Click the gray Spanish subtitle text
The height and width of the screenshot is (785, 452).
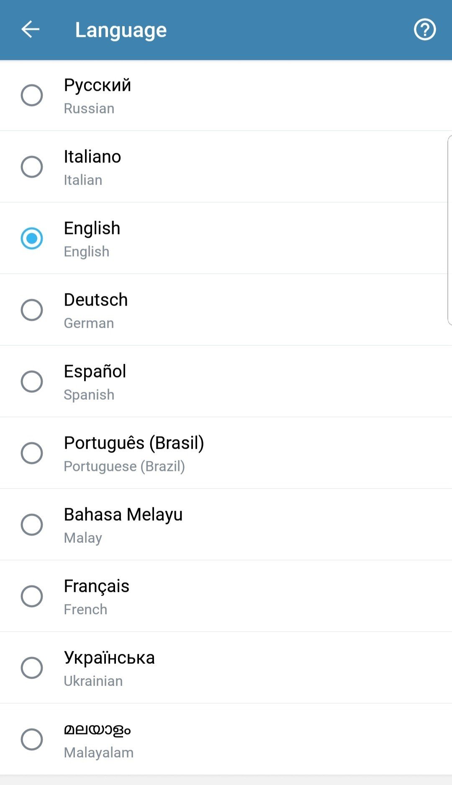pos(89,395)
